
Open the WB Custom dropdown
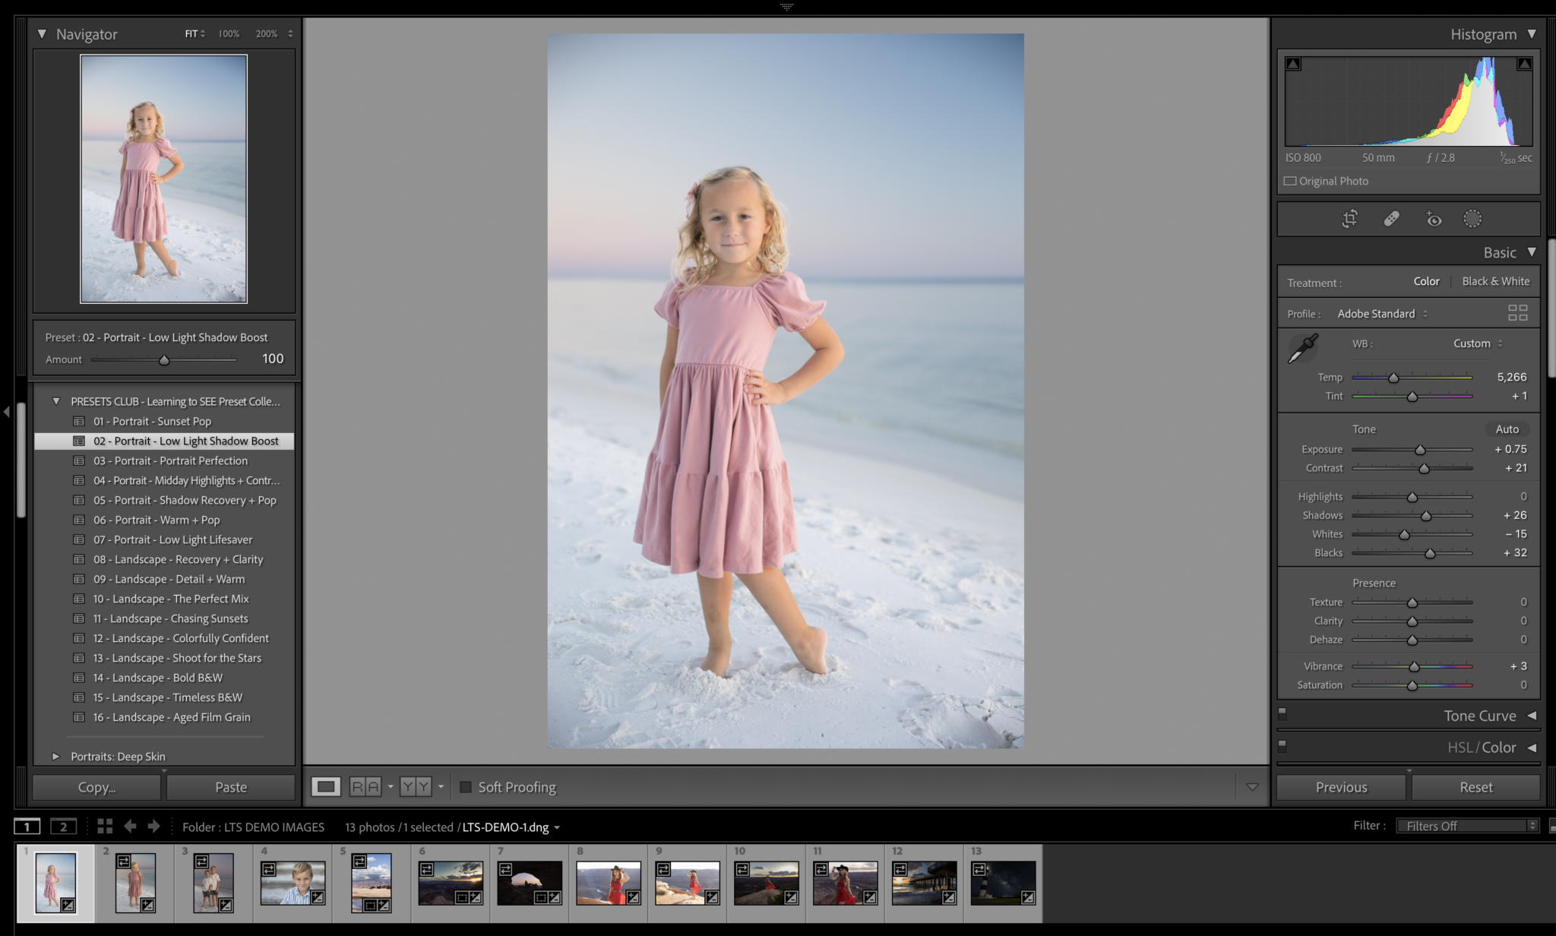1478,343
